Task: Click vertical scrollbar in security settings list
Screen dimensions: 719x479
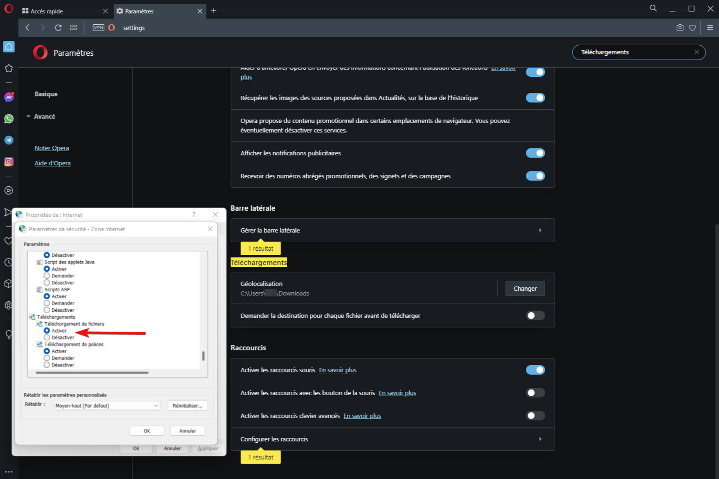Action: click(203, 356)
